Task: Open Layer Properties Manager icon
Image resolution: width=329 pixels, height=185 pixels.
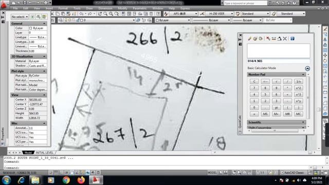Action: click(x=61, y=20)
